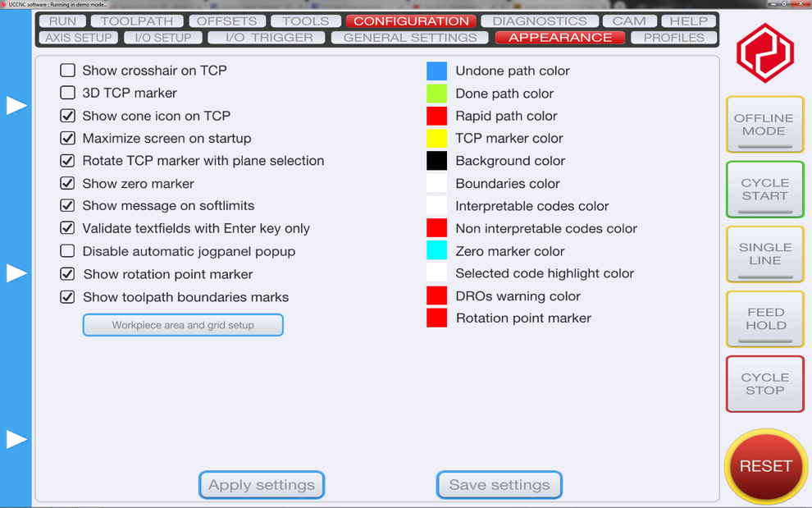This screenshot has width=812, height=508.
Task: Open the I/O TRIGGER sub-tab
Action: (269, 38)
